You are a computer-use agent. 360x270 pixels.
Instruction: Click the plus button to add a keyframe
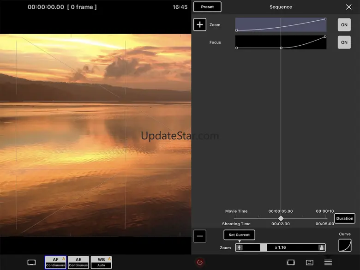point(200,24)
